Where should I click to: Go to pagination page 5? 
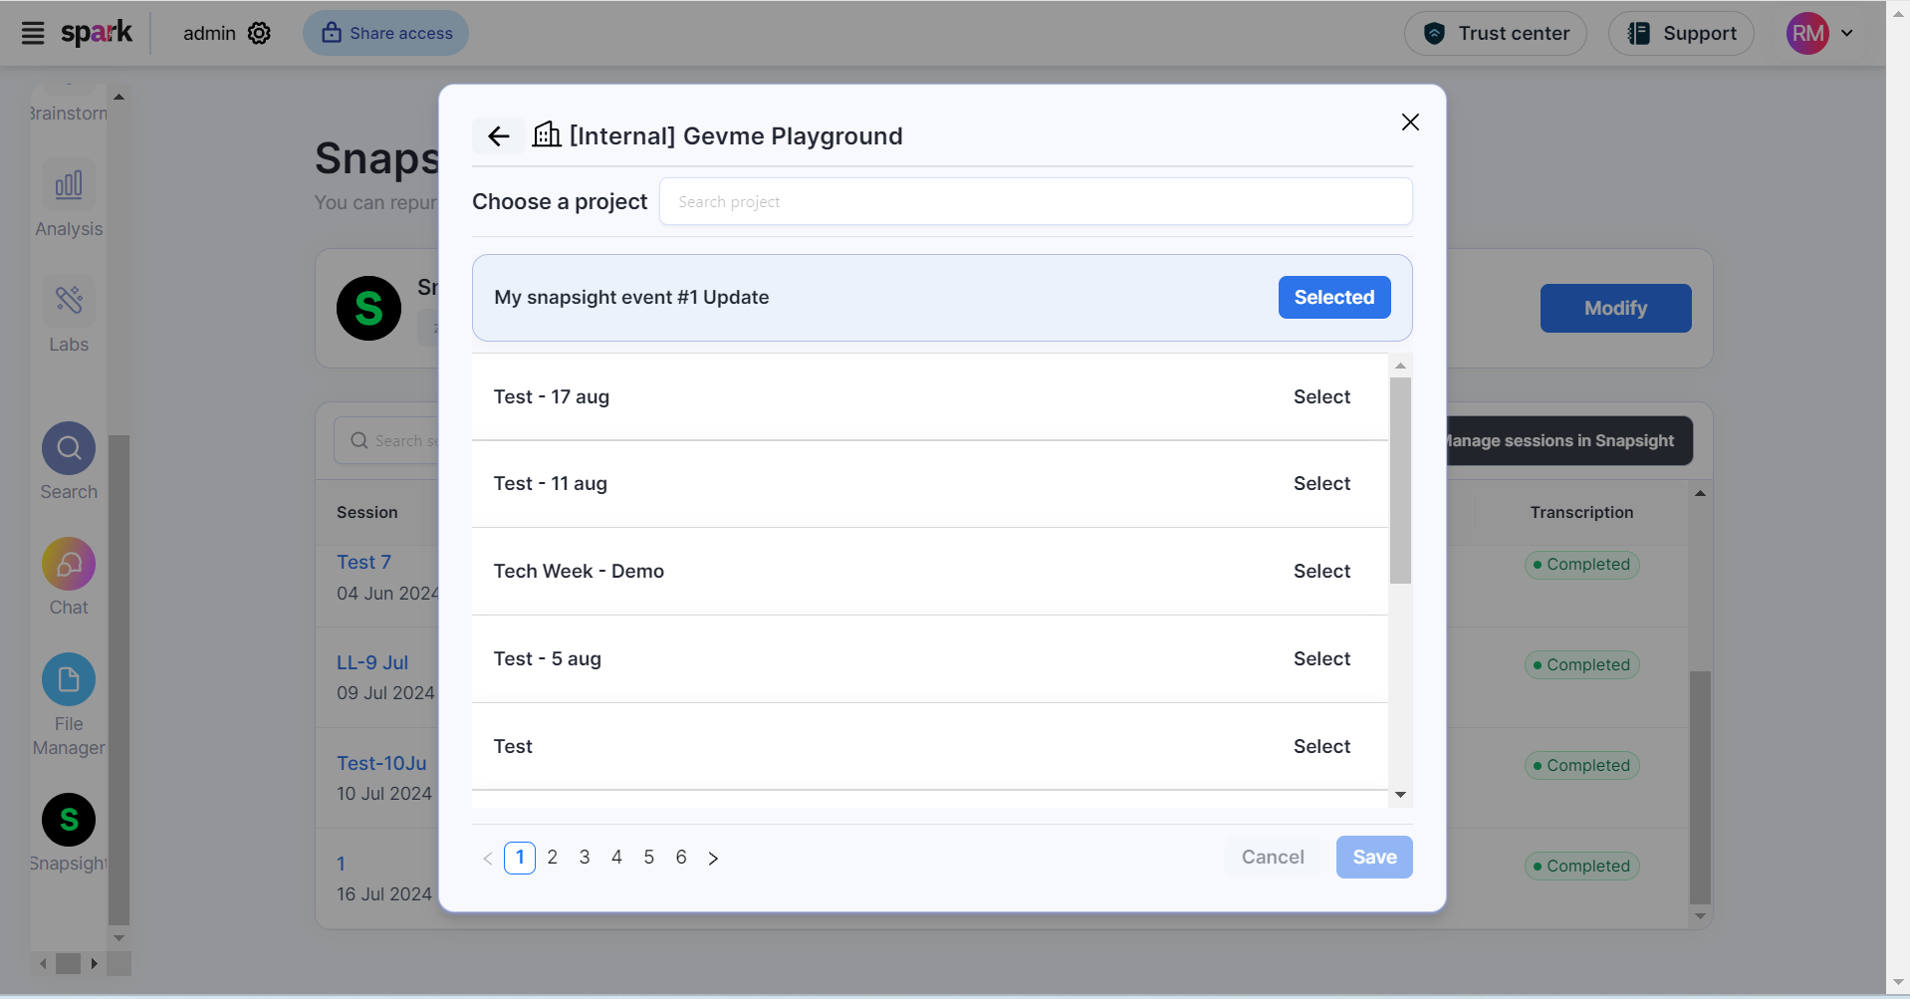(649, 858)
